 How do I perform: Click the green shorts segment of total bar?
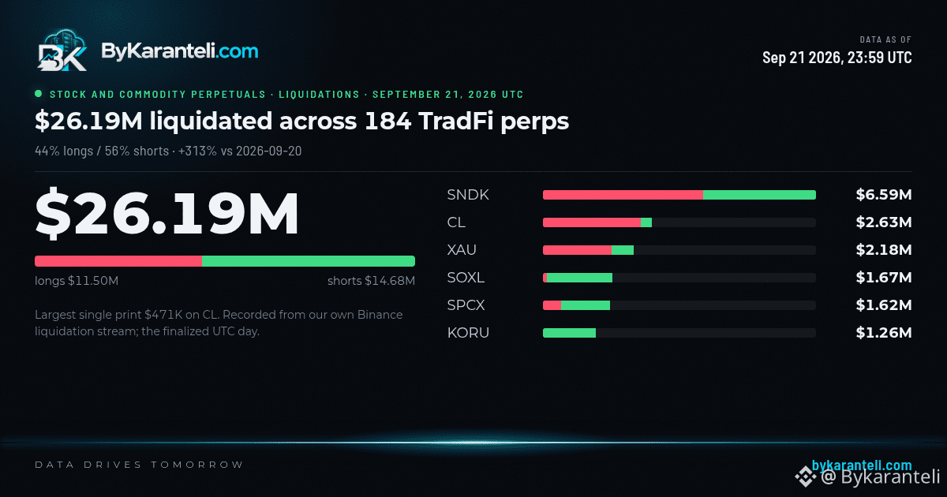309,261
